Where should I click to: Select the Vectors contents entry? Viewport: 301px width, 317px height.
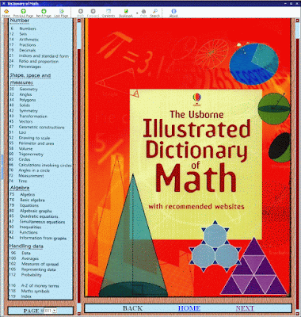[26, 122]
